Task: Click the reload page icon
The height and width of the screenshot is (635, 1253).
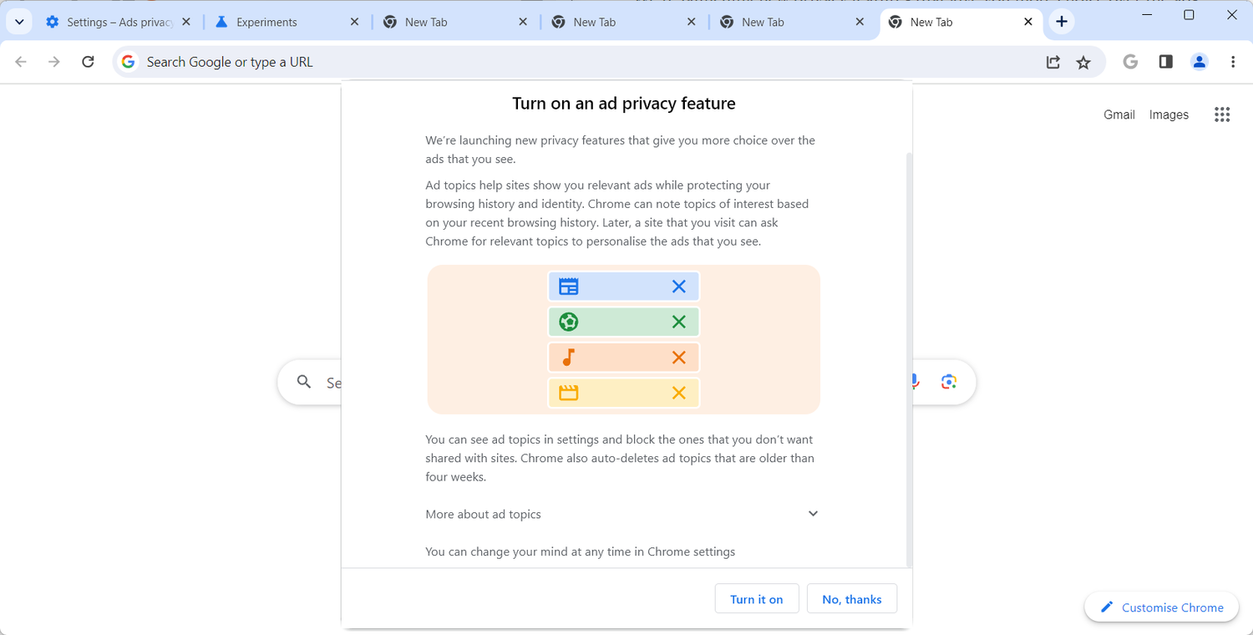Action: [88, 62]
